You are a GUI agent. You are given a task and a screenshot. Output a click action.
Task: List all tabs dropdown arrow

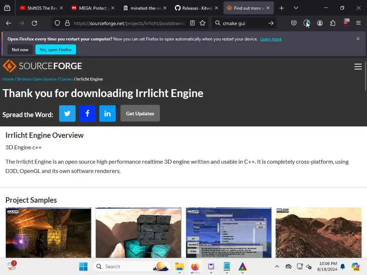pos(296,8)
